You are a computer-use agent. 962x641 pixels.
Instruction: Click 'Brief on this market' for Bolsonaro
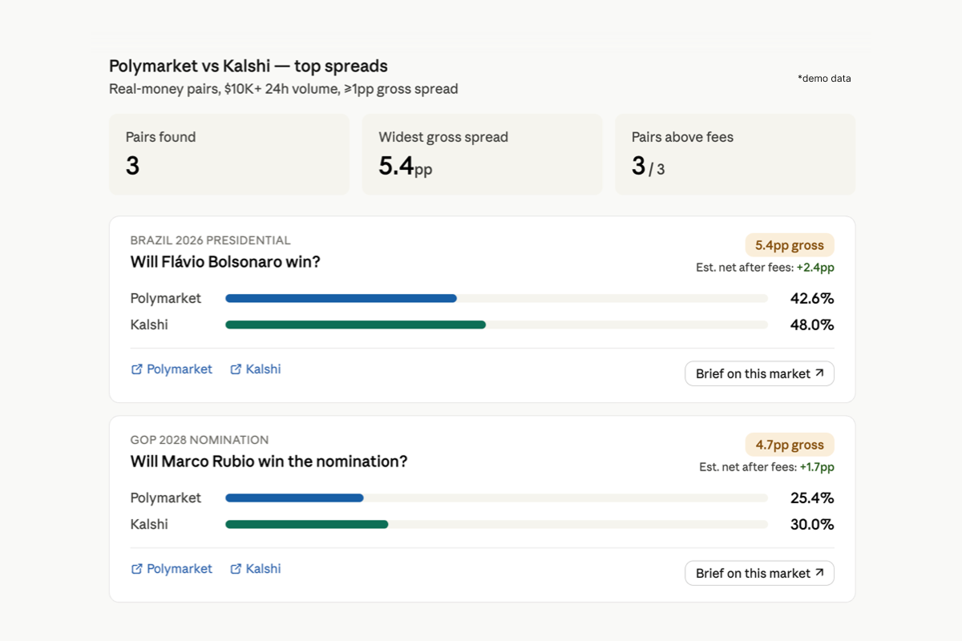pyautogui.click(x=759, y=373)
